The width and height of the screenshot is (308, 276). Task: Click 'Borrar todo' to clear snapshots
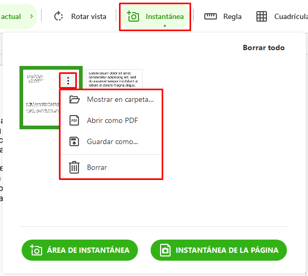coord(264,47)
